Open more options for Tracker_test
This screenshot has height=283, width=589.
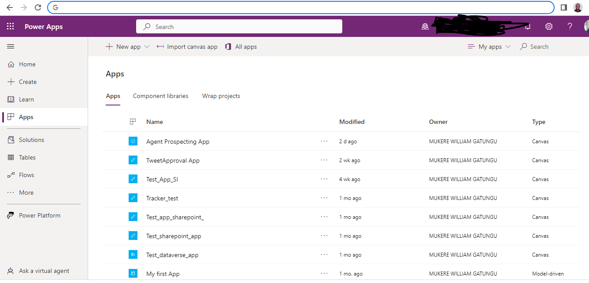click(x=325, y=198)
